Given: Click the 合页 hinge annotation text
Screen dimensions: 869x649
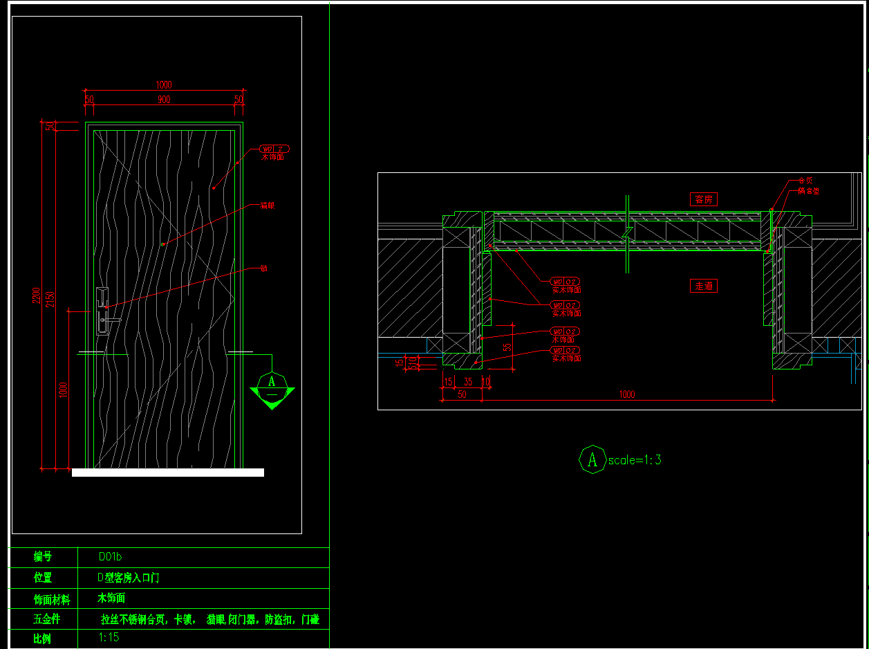Looking at the screenshot, I should (x=805, y=181).
